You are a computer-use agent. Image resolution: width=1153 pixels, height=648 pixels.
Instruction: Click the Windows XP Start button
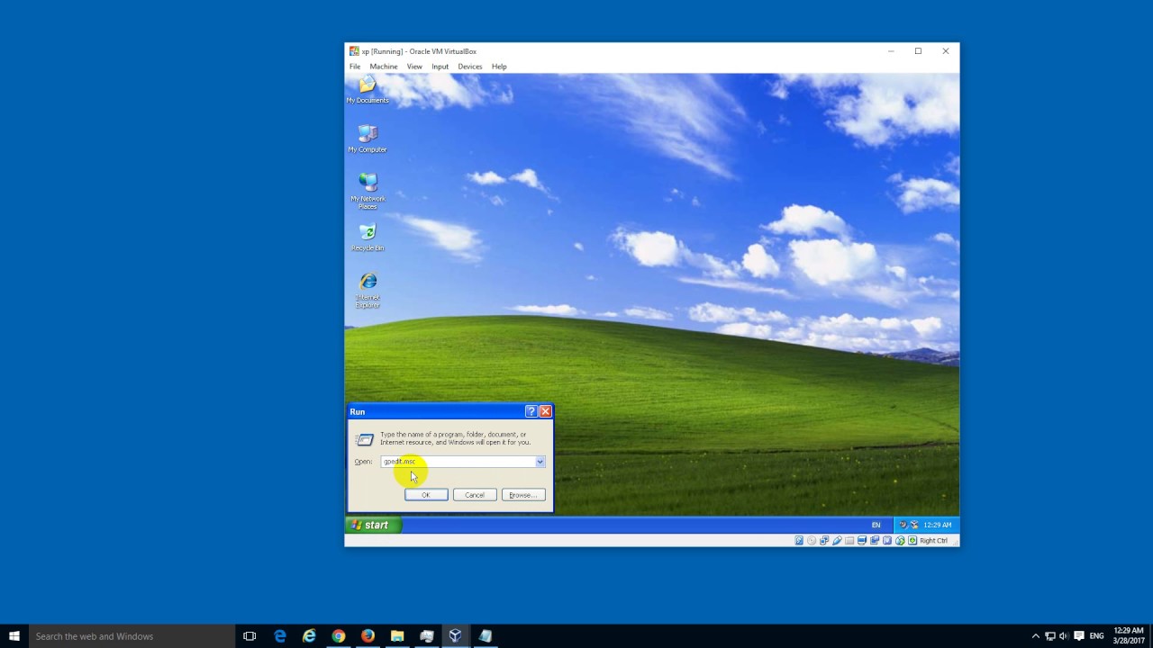point(372,525)
